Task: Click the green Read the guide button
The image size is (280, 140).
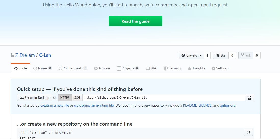Action: 135,21
